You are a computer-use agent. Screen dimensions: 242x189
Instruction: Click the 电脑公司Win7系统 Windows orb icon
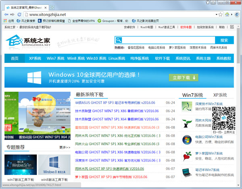coord(187,140)
